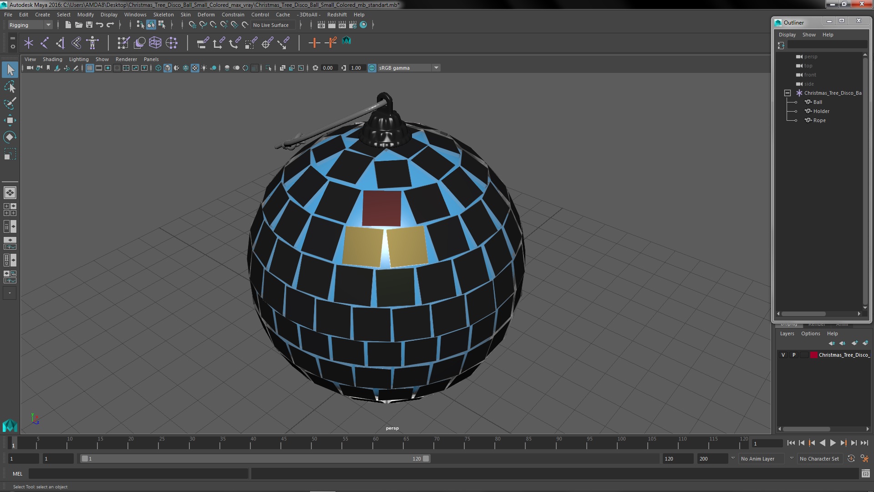Click the Create Lattice deformer icon

(155, 43)
